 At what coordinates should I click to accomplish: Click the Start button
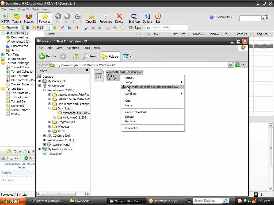(x=12, y=201)
